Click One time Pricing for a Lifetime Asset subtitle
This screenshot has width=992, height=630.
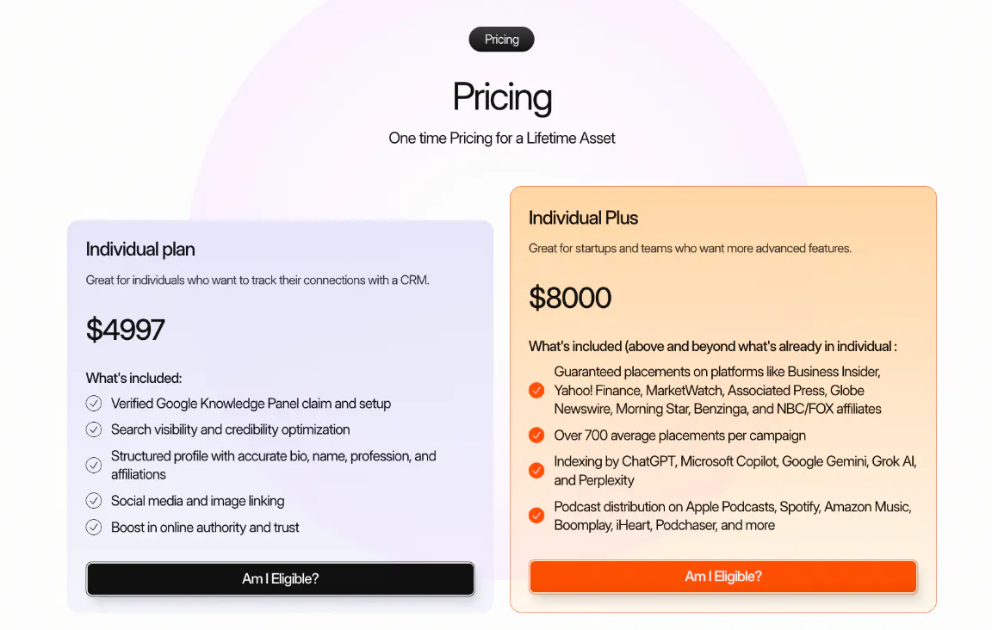502,138
